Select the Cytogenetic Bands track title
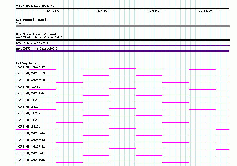237x166 pixels. pyautogui.click(x=32, y=20)
